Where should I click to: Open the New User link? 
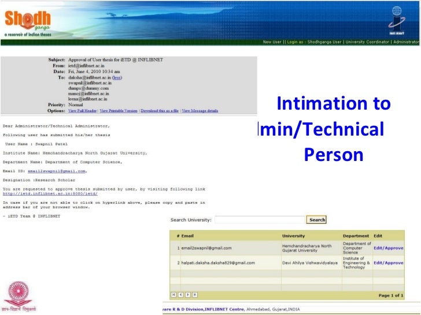(272, 42)
